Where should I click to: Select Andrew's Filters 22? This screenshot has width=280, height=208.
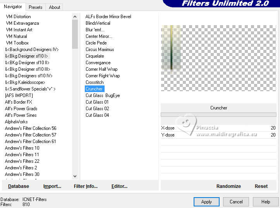click(22, 161)
